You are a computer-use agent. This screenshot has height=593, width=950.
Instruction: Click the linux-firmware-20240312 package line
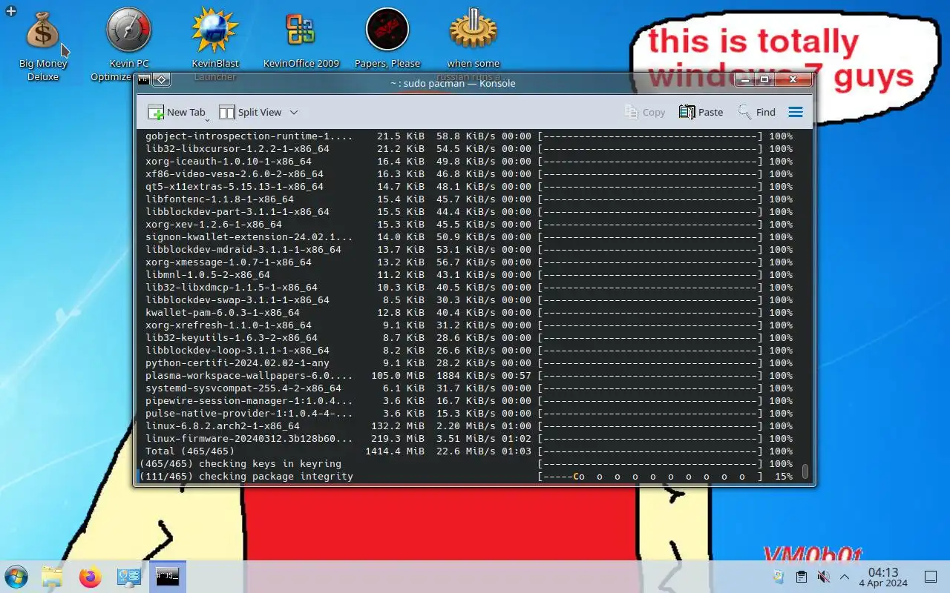tap(468, 439)
